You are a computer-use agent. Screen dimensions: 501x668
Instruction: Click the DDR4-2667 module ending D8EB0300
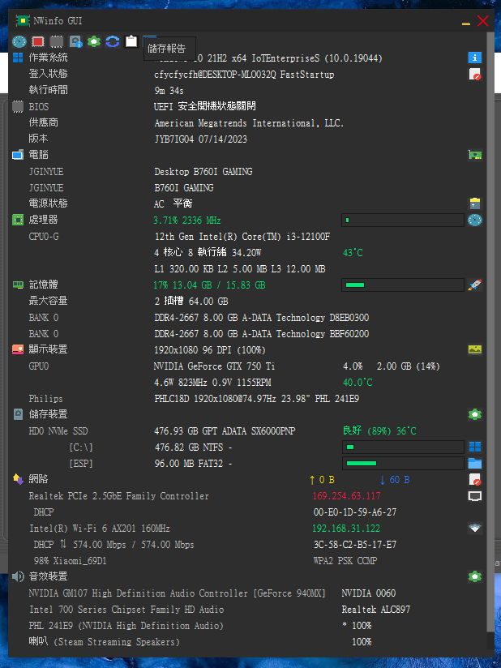pyautogui.click(x=262, y=318)
